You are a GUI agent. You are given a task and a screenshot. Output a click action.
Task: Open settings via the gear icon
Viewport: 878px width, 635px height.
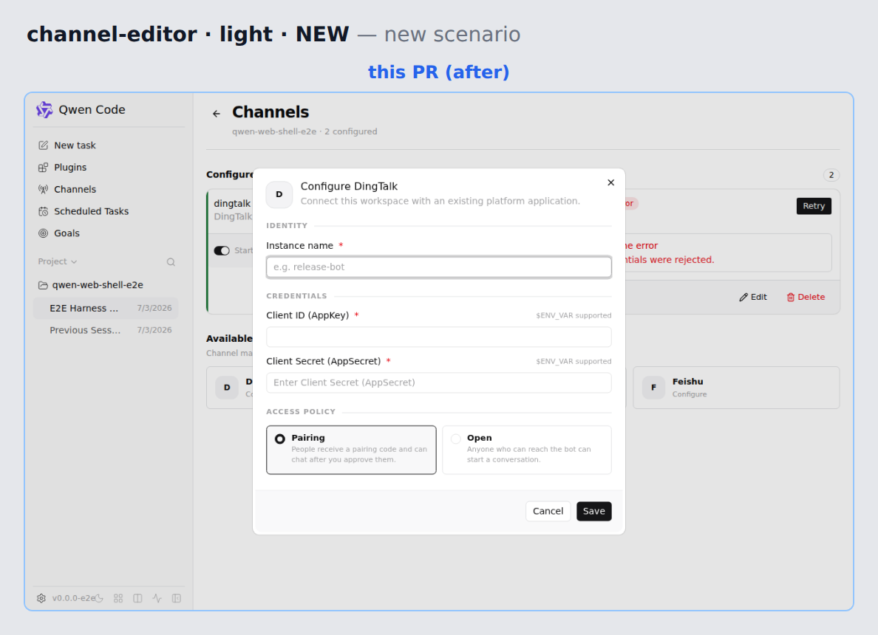tap(41, 598)
